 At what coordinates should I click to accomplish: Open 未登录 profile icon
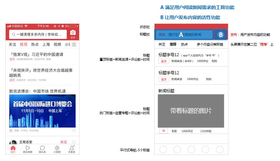(72, 149)
